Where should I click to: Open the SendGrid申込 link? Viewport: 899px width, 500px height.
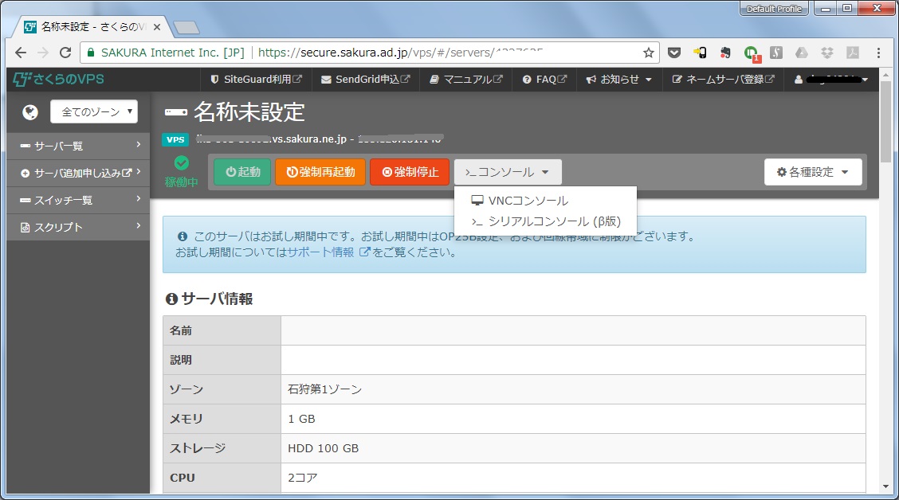point(365,80)
